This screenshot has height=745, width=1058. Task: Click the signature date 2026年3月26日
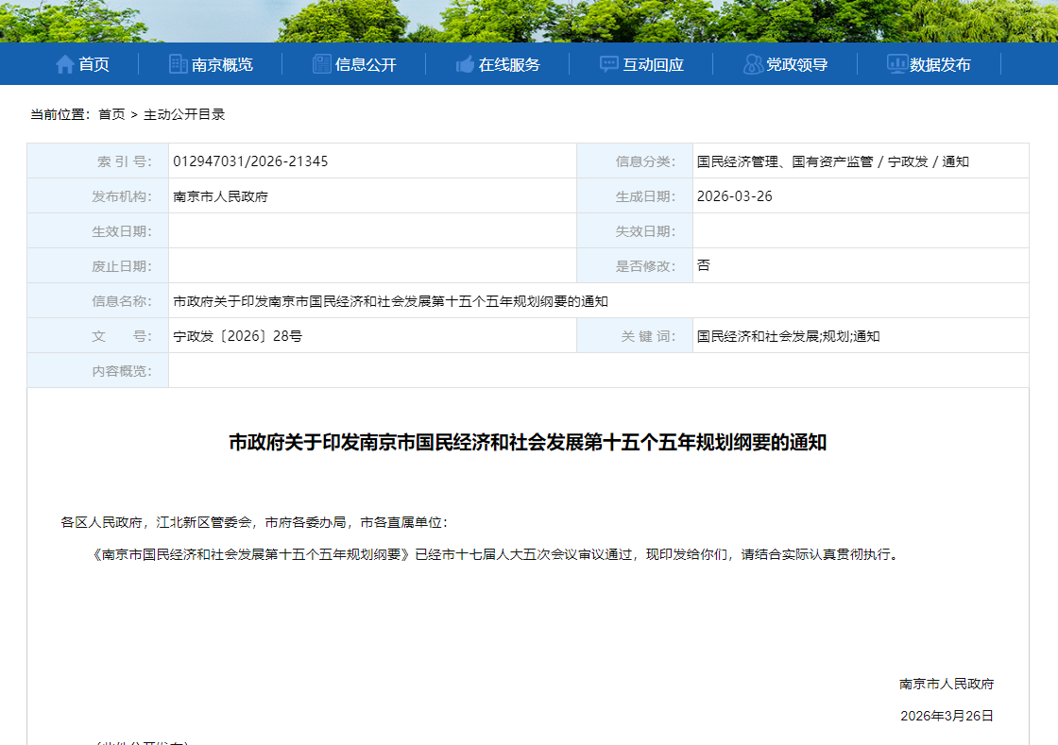pyautogui.click(x=947, y=716)
